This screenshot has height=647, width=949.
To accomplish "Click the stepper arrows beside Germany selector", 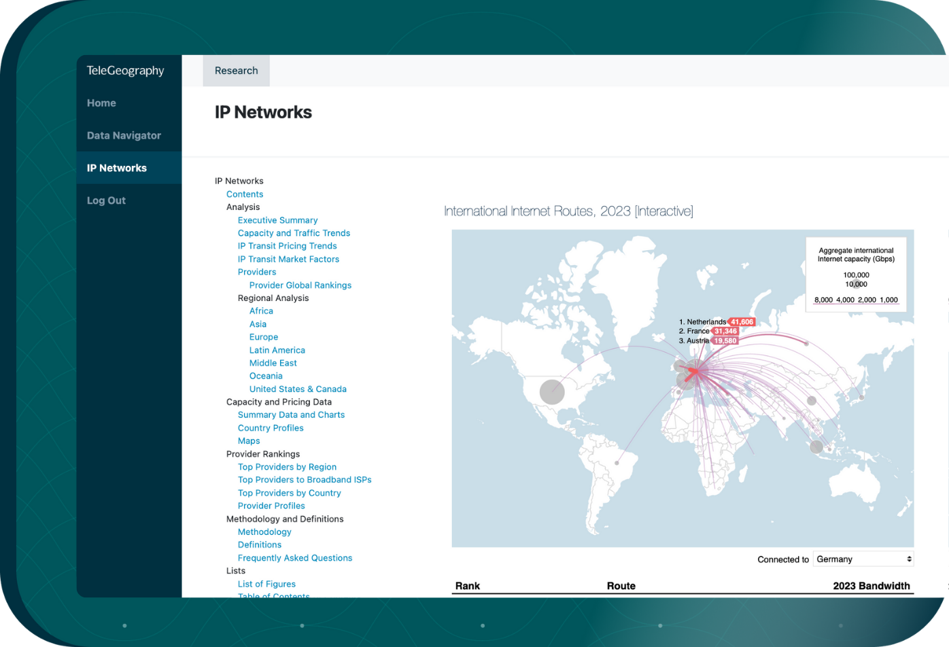I will click(x=908, y=559).
